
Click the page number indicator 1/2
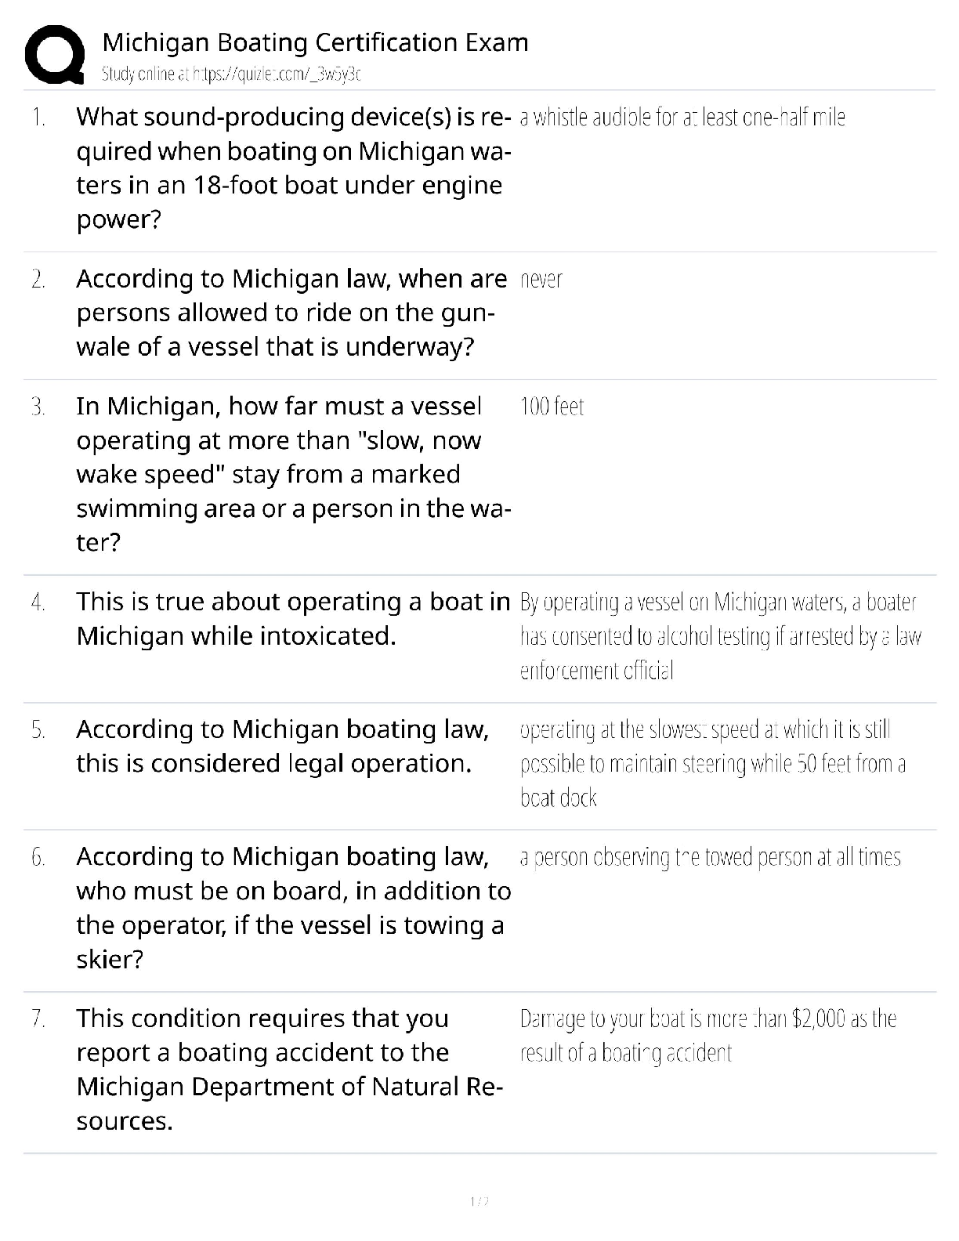click(x=479, y=1201)
